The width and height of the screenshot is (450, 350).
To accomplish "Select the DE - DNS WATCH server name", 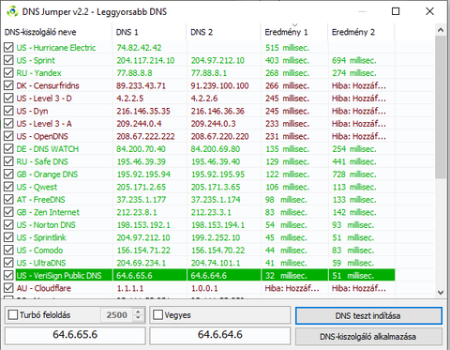I will [x=48, y=149].
